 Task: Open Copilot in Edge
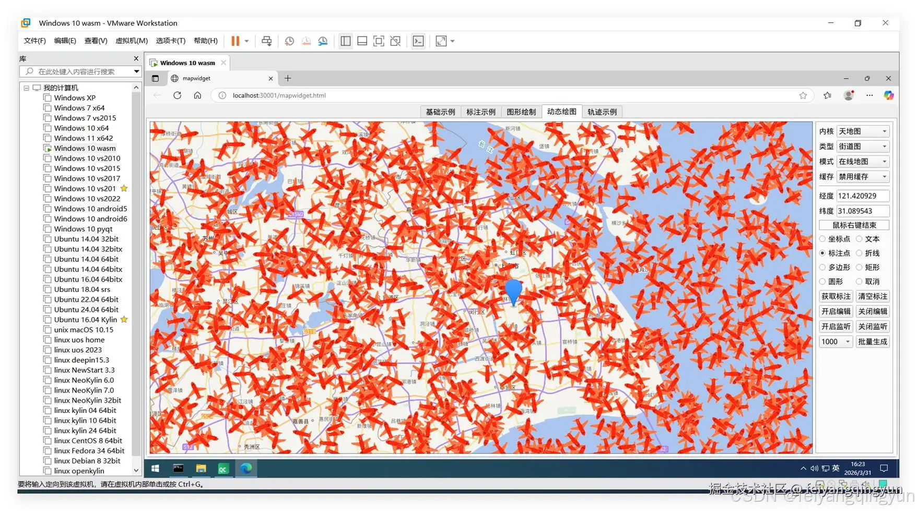(x=889, y=95)
